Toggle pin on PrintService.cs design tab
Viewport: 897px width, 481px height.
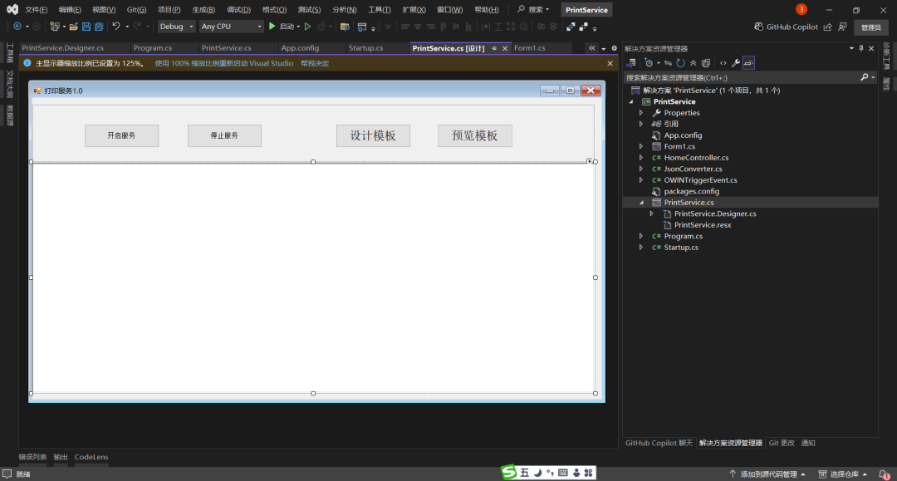pos(494,49)
